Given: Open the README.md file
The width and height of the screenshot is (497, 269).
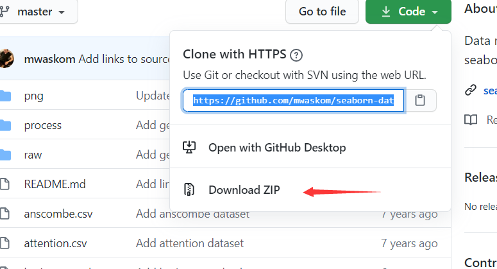Looking at the screenshot, I should coord(55,184).
